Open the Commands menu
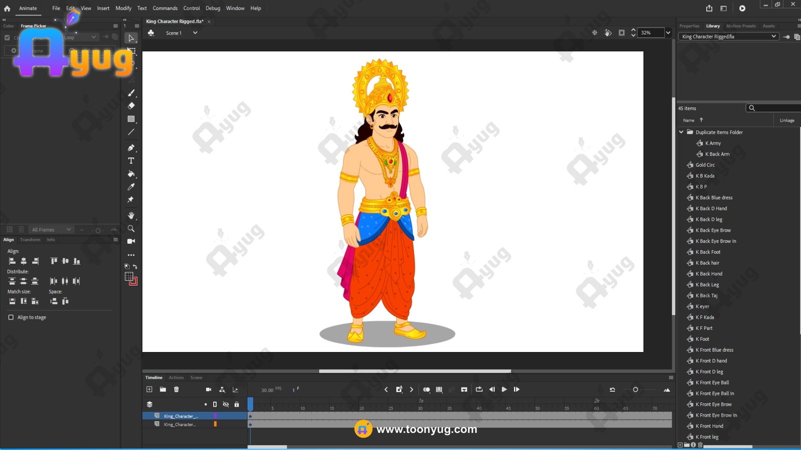Image resolution: width=801 pixels, height=450 pixels. pyautogui.click(x=165, y=8)
